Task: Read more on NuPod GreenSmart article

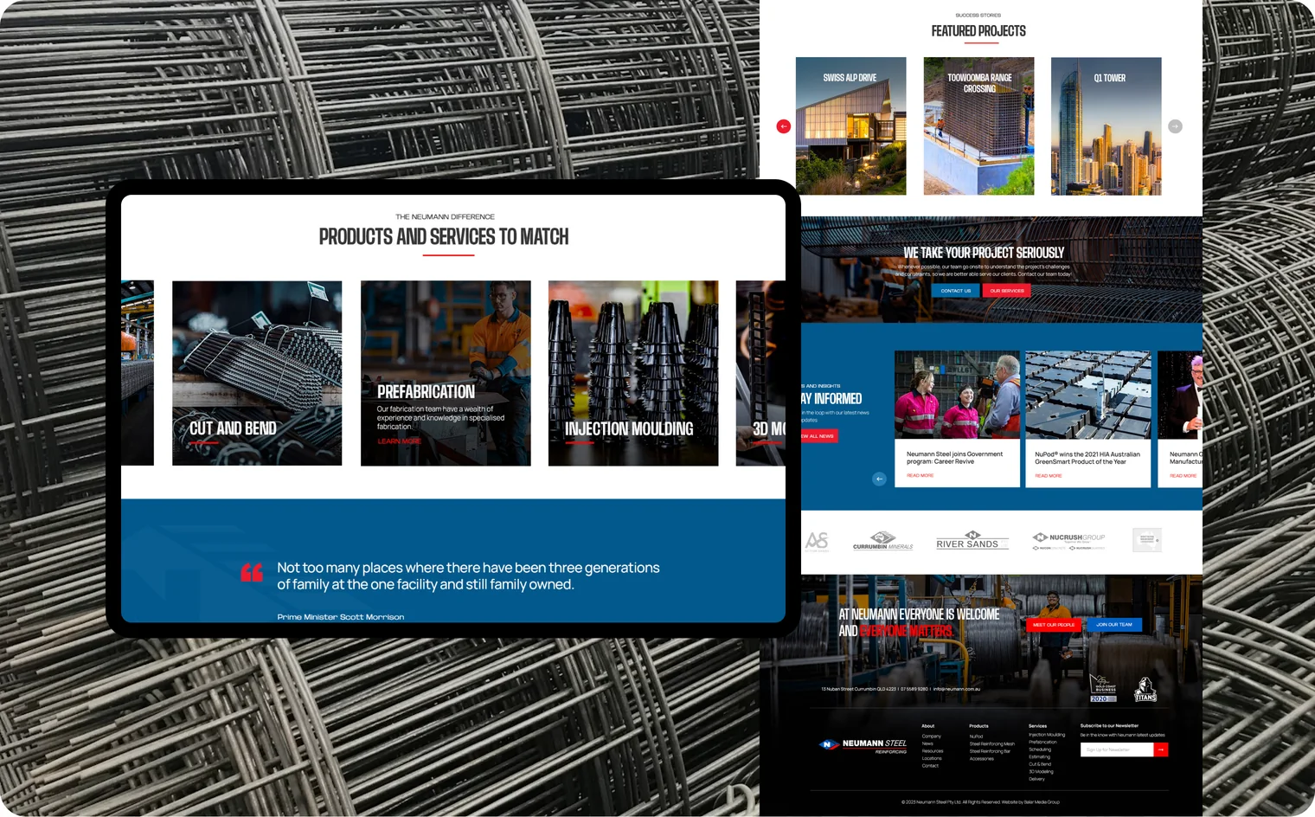Action: 1049,476
